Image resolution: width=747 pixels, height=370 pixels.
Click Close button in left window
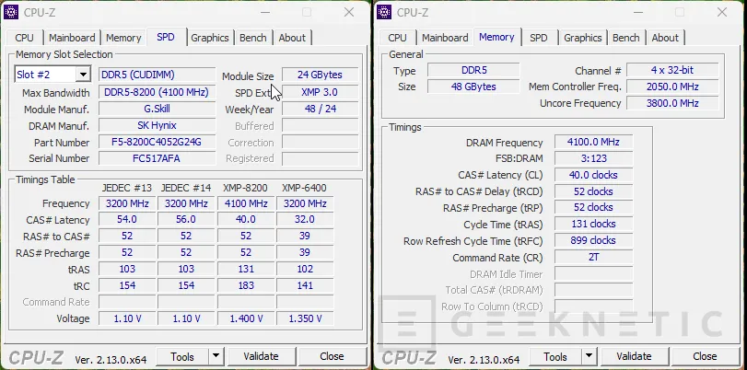coord(333,356)
